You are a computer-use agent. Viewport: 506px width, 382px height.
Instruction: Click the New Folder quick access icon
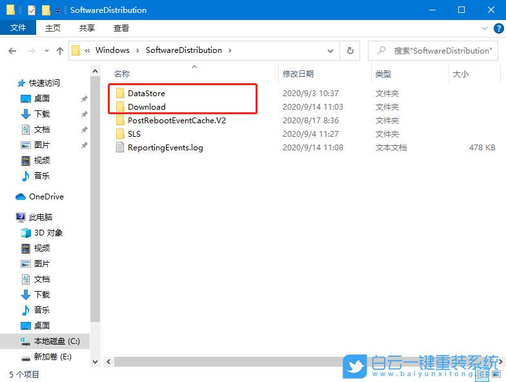[46, 10]
